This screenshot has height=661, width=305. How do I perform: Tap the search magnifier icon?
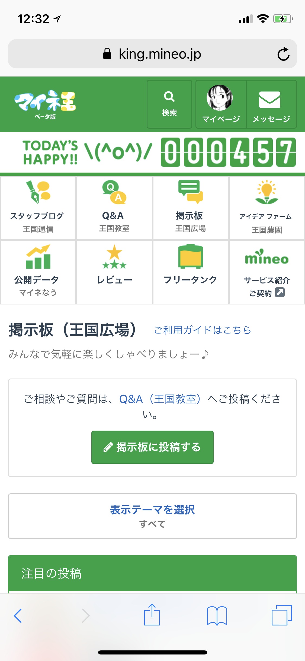(x=169, y=97)
